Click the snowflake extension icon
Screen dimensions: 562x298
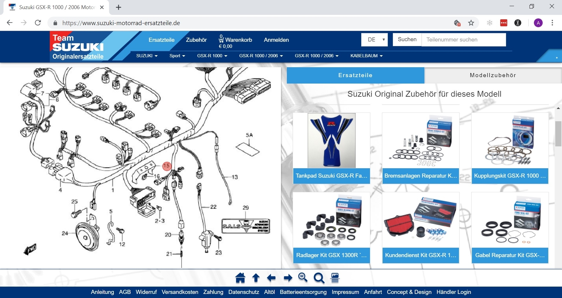tap(489, 23)
